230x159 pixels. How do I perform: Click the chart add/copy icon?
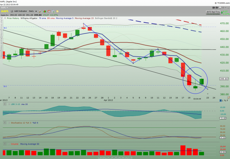pyautogui.click(x=53, y=11)
